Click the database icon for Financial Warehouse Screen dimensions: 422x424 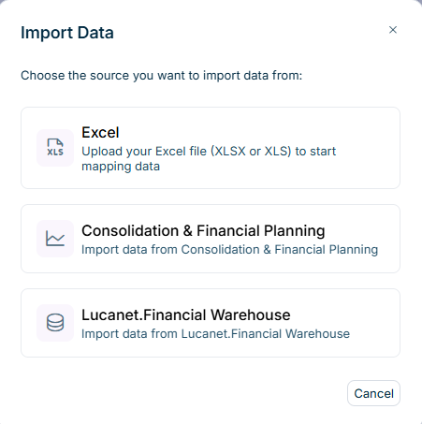(55, 323)
